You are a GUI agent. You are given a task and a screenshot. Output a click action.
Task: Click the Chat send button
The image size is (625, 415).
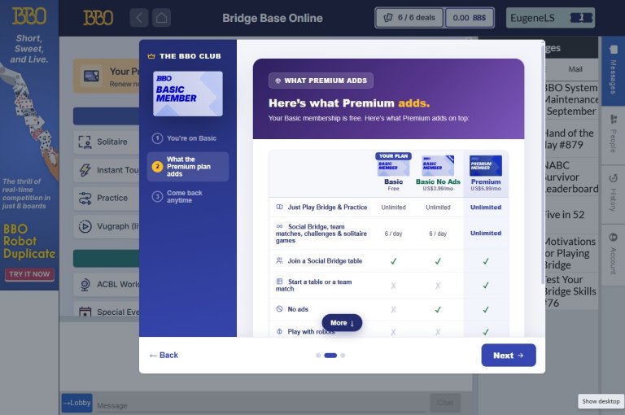click(x=445, y=403)
